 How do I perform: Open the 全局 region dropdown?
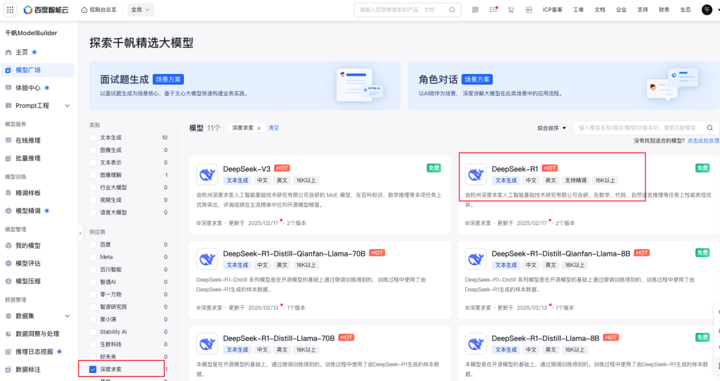coord(141,9)
